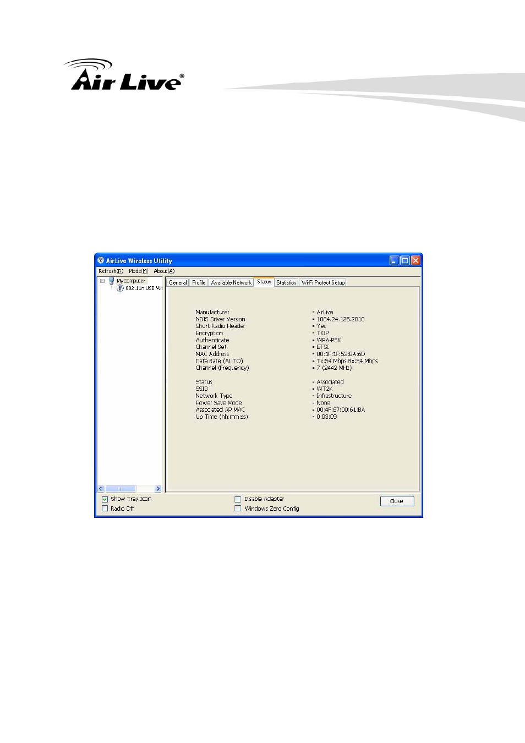Image resolution: width=525 pixels, height=743 pixels.
Task: Click the tree pane left scroll arrow
Action: 101,489
